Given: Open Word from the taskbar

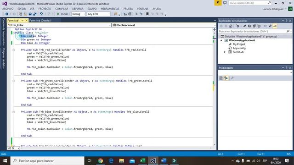Looking at the screenshot, I should click(164, 161).
